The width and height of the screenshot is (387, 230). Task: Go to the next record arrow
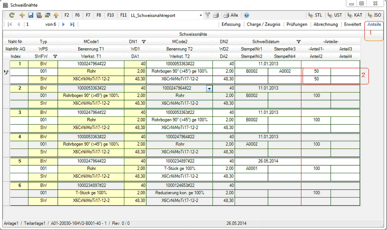click(63, 24)
